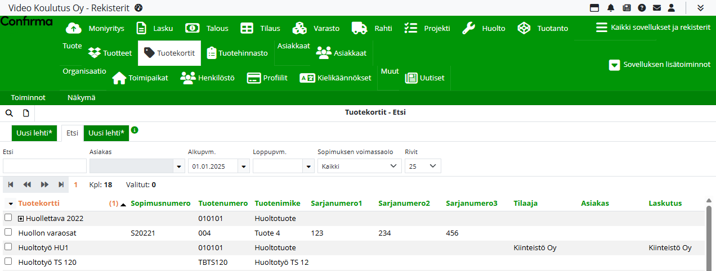Open the help question mark icon
This screenshot has width=716, height=271.
pyautogui.click(x=642, y=8)
